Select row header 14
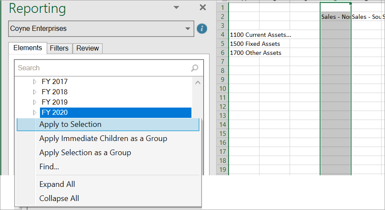The image size is (385, 210). (223, 125)
